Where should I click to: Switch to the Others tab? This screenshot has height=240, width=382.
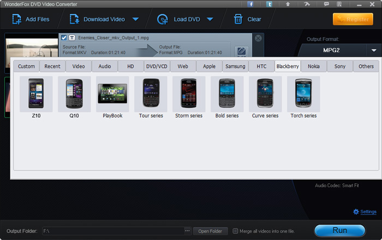[366, 66]
